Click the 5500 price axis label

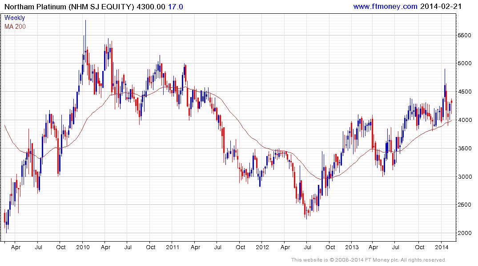click(465, 35)
